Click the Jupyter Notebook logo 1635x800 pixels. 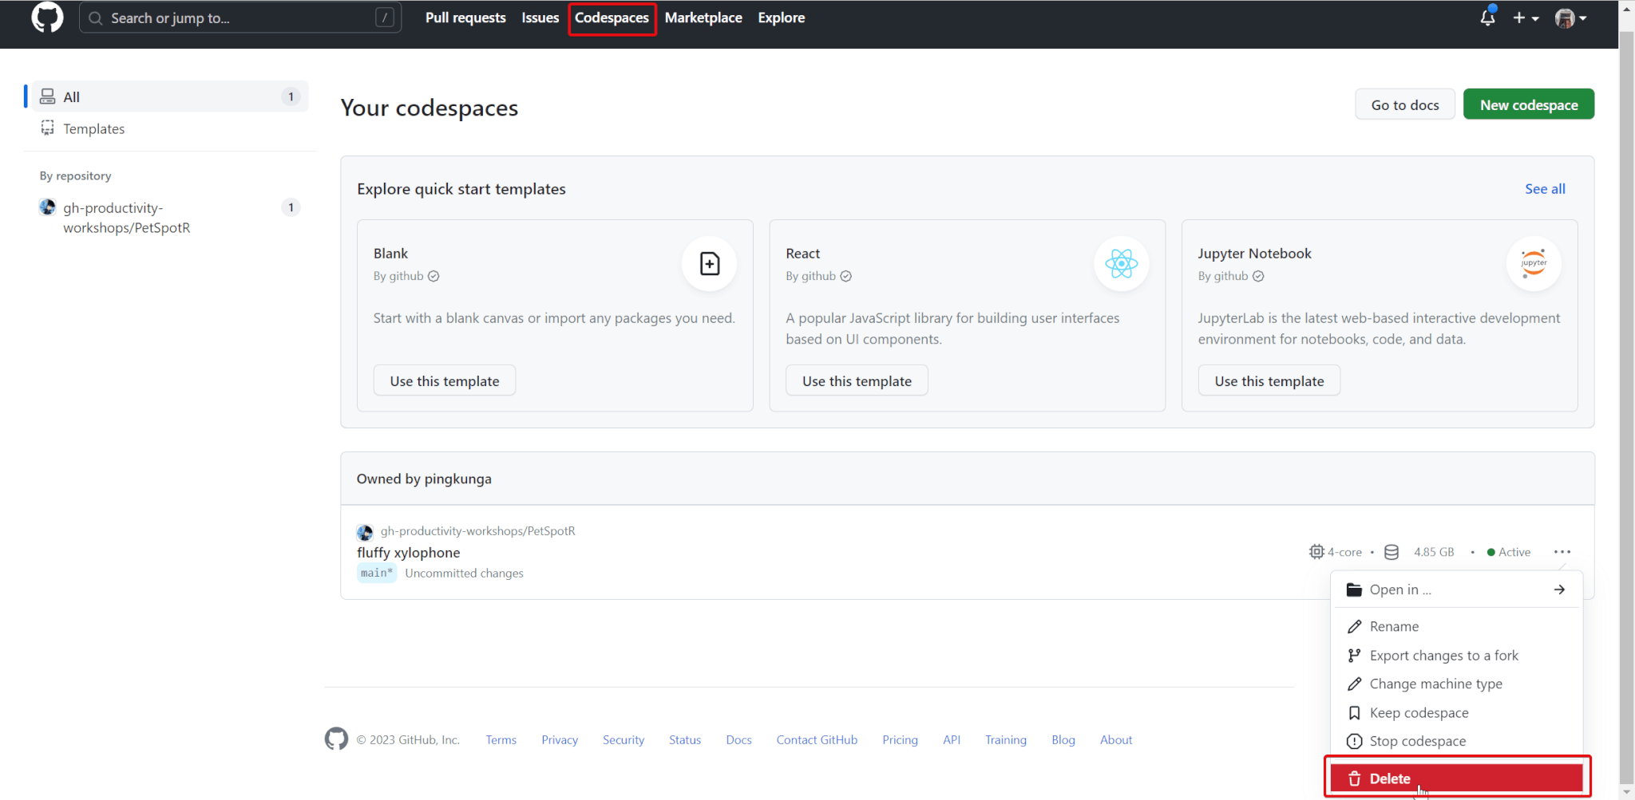pyautogui.click(x=1533, y=263)
